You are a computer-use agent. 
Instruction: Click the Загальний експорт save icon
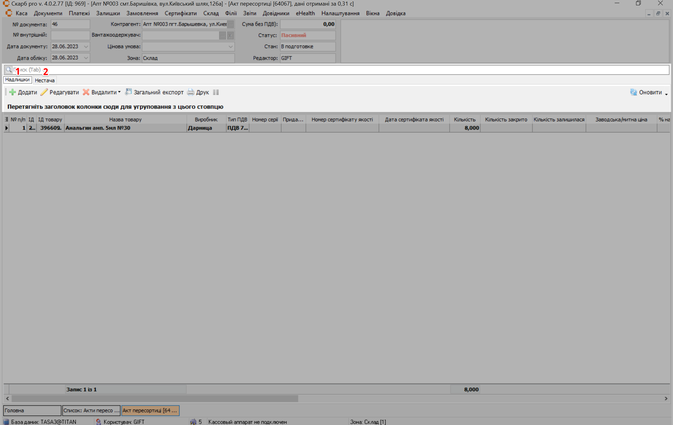[x=128, y=92]
